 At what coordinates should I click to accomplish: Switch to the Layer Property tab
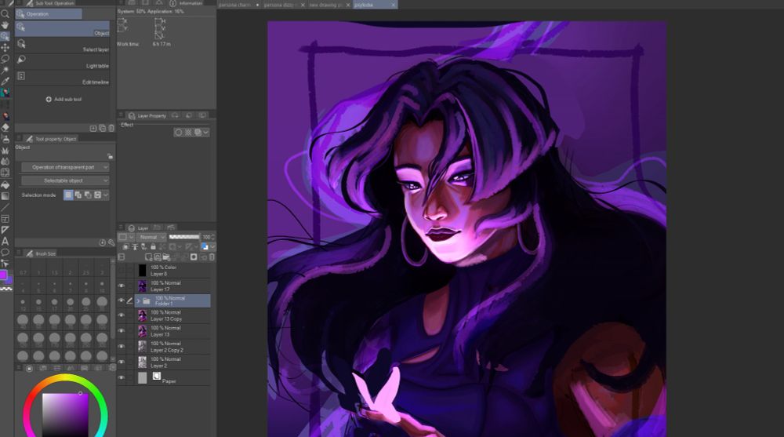[x=147, y=115]
